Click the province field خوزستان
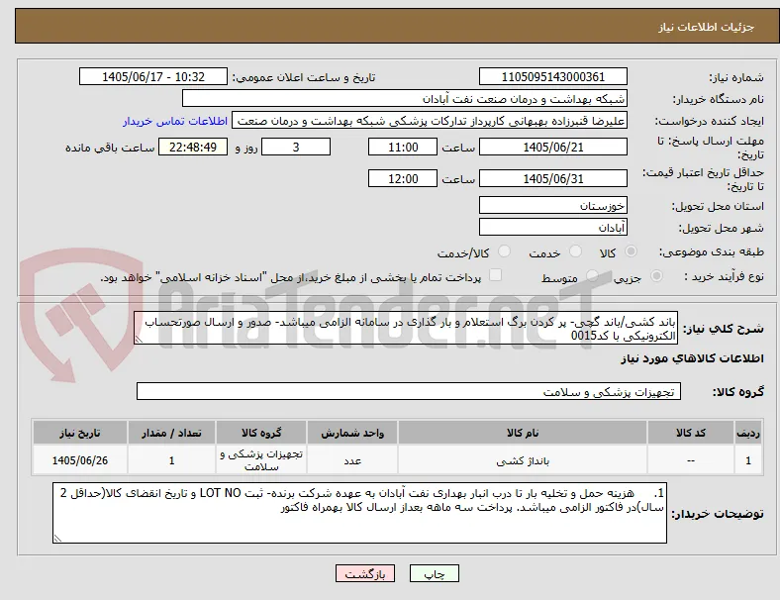The height and width of the screenshot is (600, 780). point(553,205)
